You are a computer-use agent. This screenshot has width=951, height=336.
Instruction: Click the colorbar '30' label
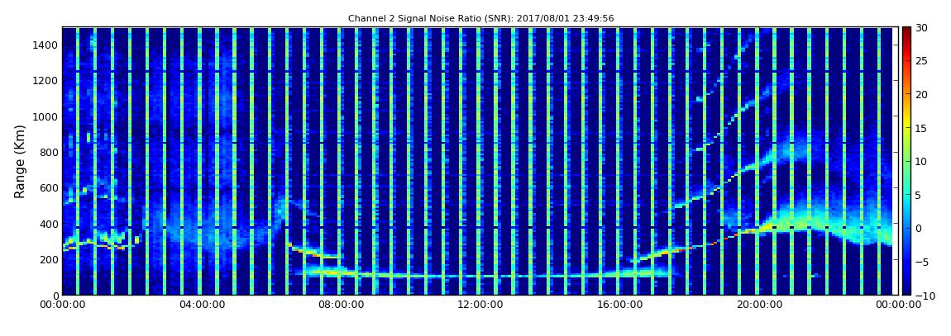pyautogui.click(x=921, y=27)
